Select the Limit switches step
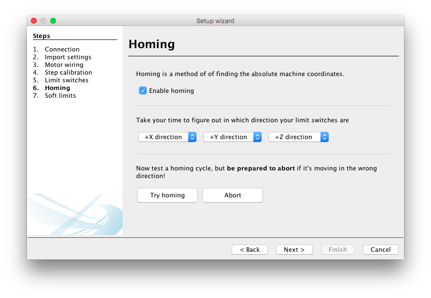 (66, 80)
